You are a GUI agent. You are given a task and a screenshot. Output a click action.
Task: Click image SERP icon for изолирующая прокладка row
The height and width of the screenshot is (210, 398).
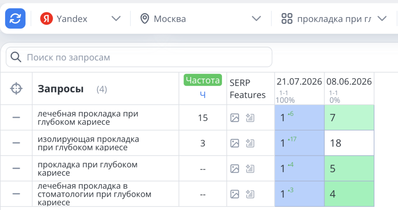coord(234,143)
